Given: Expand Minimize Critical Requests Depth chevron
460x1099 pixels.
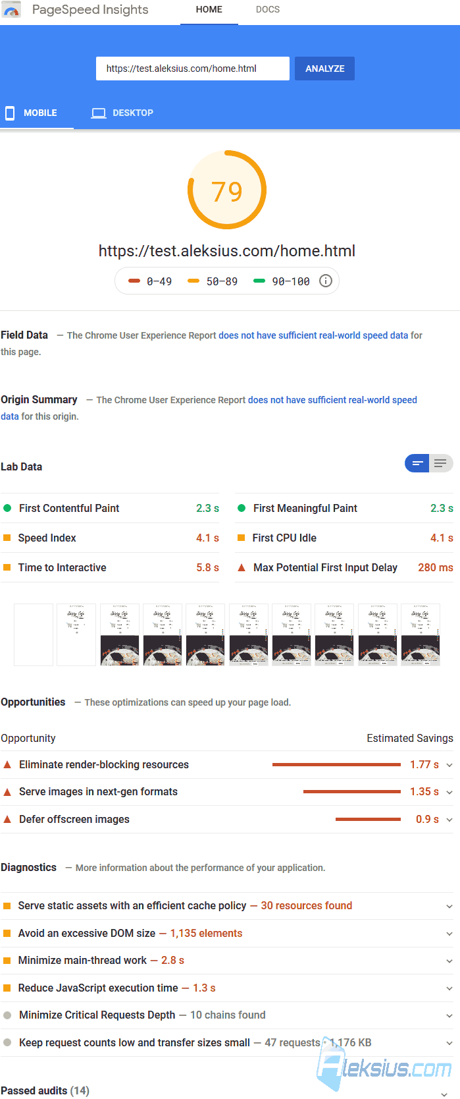Looking at the screenshot, I should point(449,1016).
